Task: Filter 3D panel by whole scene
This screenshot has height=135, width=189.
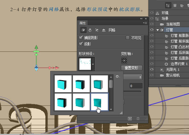Action: click(x=168, y=5)
